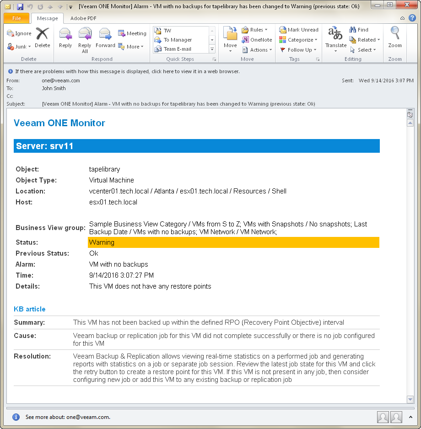Click the blue Server: srv11 banner
Screen dimensions: 421x429
point(196,146)
